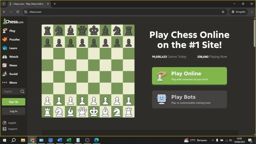Click the green Sign Up button
The image size is (256, 144).
[14, 102]
